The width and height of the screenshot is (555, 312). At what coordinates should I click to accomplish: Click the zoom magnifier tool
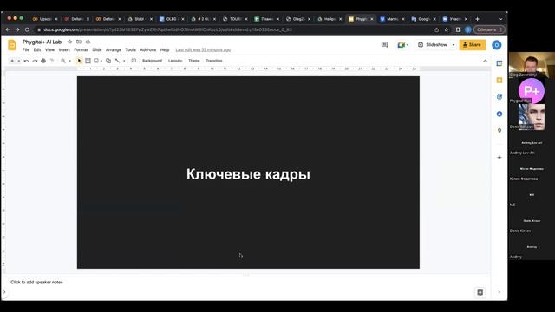click(x=63, y=61)
